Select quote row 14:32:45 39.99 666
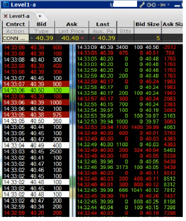186x221 pixels. pyautogui.click(x=126, y=190)
